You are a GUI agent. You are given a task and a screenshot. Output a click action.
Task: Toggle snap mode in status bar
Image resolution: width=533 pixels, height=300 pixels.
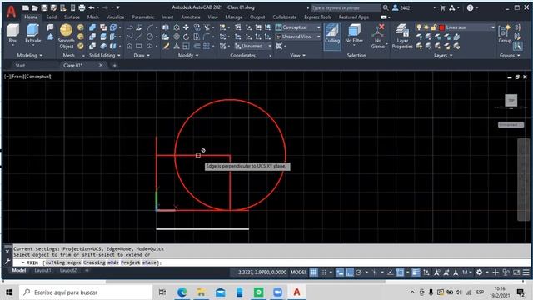[x=323, y=272]
